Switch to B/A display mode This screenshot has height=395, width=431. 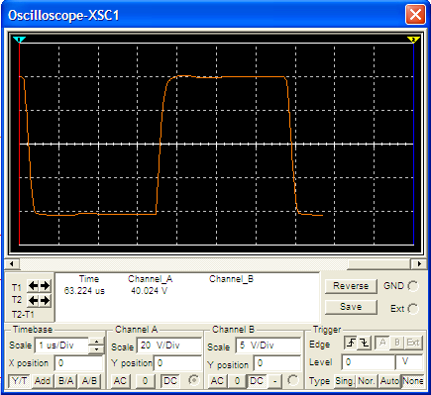click(65, 381)
